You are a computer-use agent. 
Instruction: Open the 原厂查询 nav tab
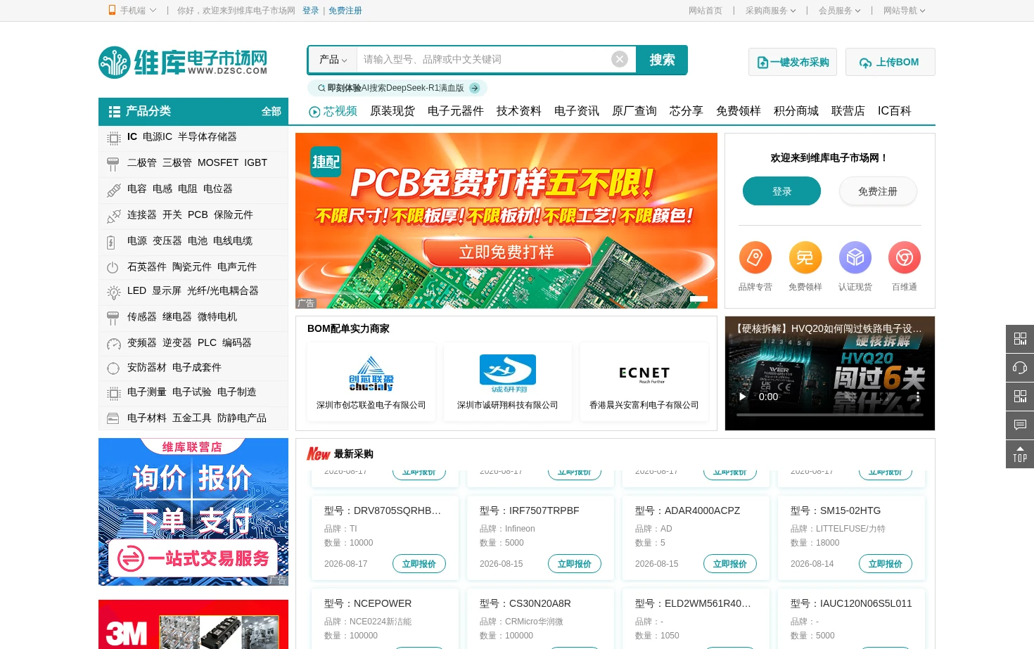634,111
